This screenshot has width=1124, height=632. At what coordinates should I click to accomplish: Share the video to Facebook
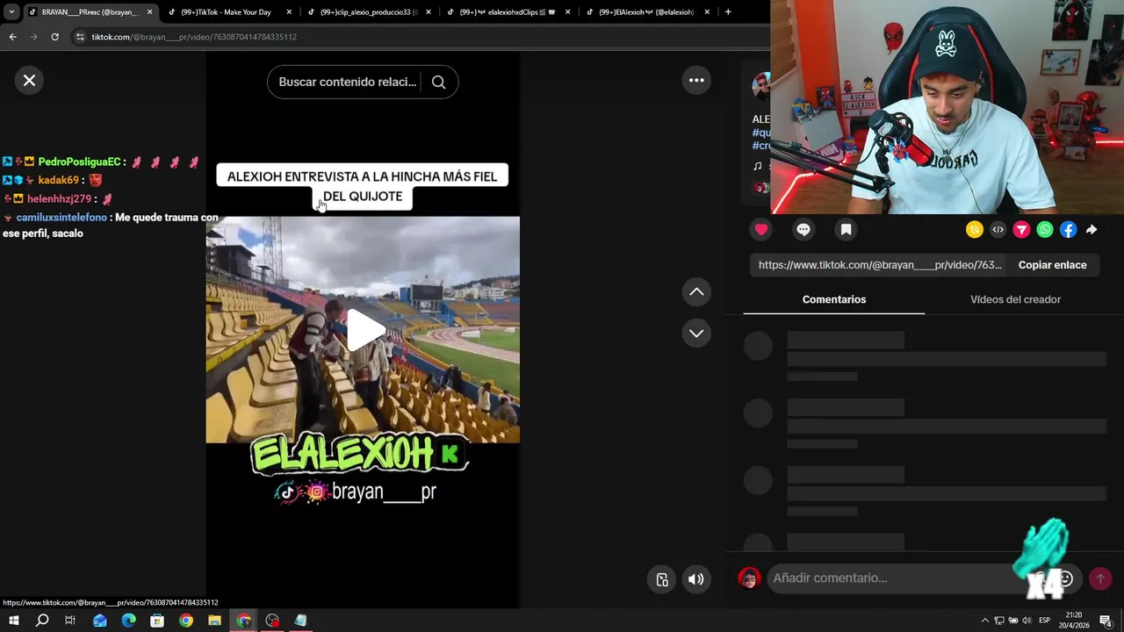tap(1069, 230)
